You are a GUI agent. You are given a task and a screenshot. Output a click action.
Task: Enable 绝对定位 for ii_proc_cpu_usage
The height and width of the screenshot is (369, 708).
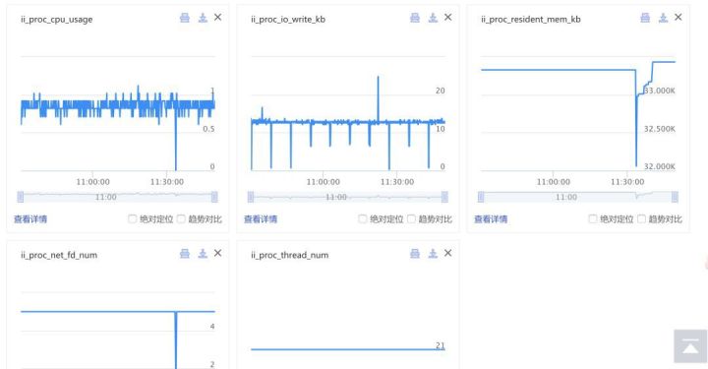click(x=133, y=219)
